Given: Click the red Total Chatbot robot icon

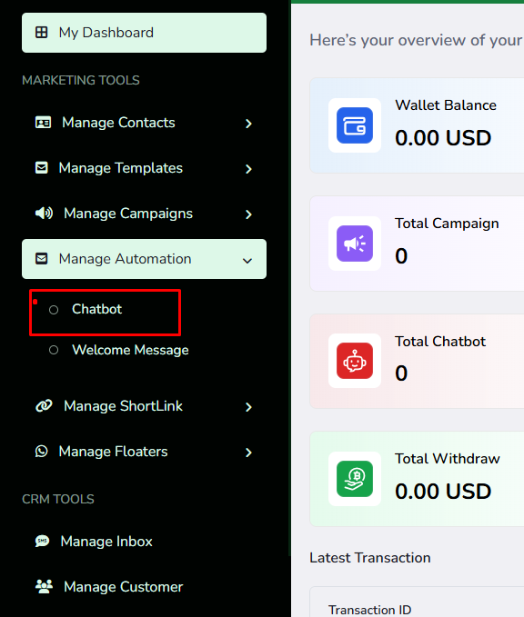Looking at the screenshot, I should click(355, 361).
